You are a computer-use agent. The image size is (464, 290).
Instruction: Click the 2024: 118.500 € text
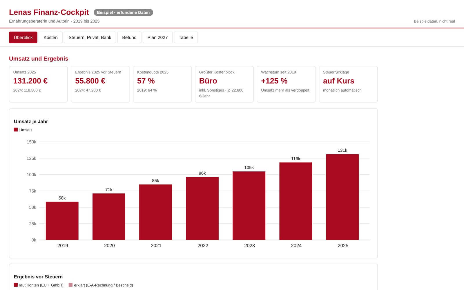[27, 90]
